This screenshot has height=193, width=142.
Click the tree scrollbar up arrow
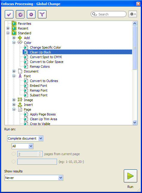135,23
